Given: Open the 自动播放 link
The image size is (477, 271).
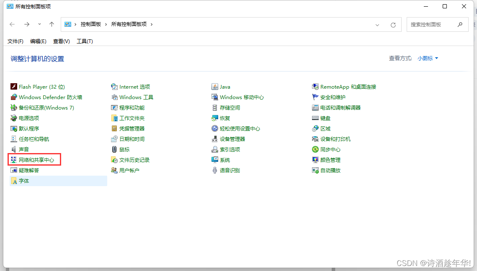Looking at the screenshot, I should click(x=330, y=171).
